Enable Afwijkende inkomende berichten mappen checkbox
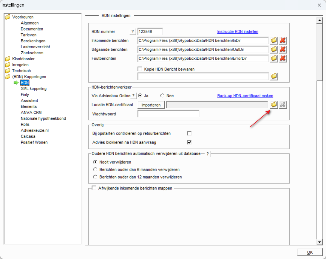Screen dimensions: 326x259 coord(94,188)
